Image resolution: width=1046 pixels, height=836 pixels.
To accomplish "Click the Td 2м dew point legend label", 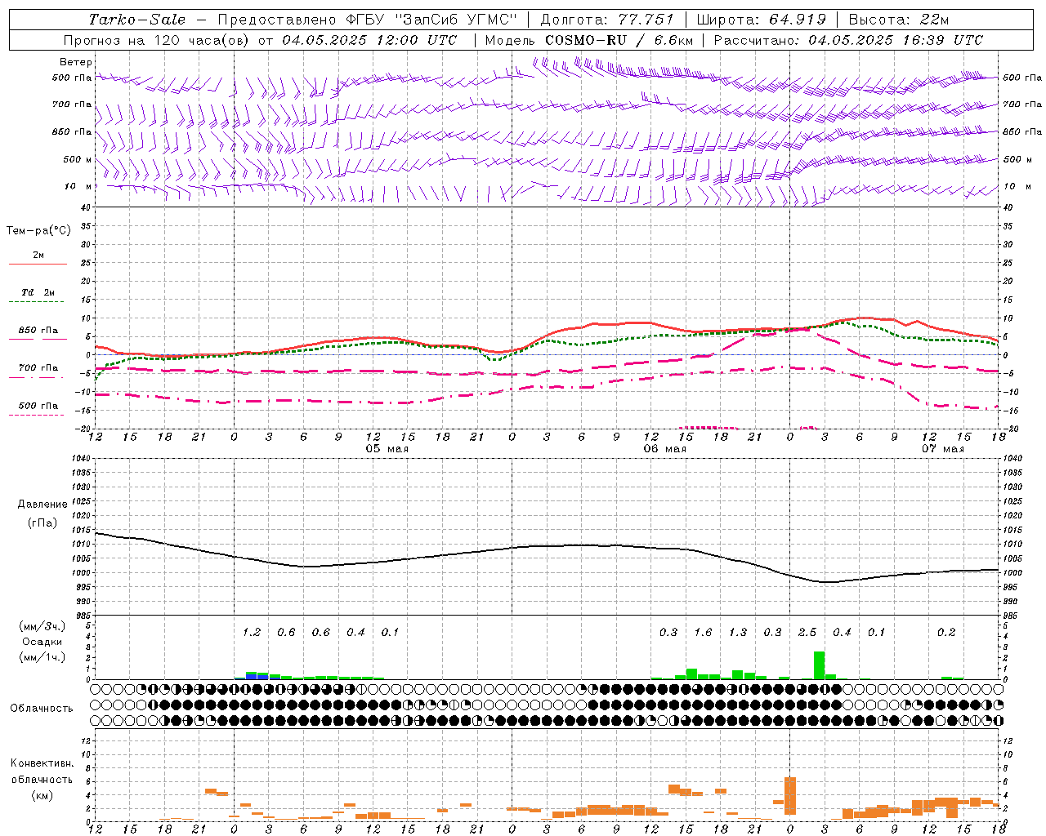I will tap(38, 292).
